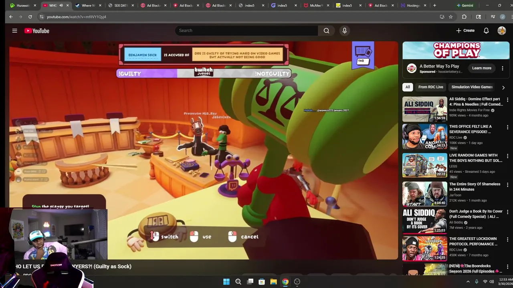
Task: Open the sponsored ad options menu
Action: click(502, 68)
